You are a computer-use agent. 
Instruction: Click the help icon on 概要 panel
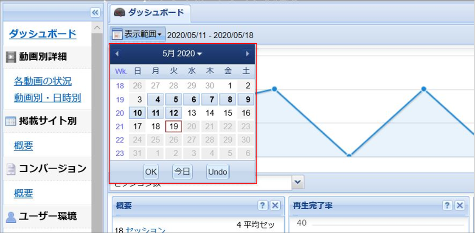[262, 206]
